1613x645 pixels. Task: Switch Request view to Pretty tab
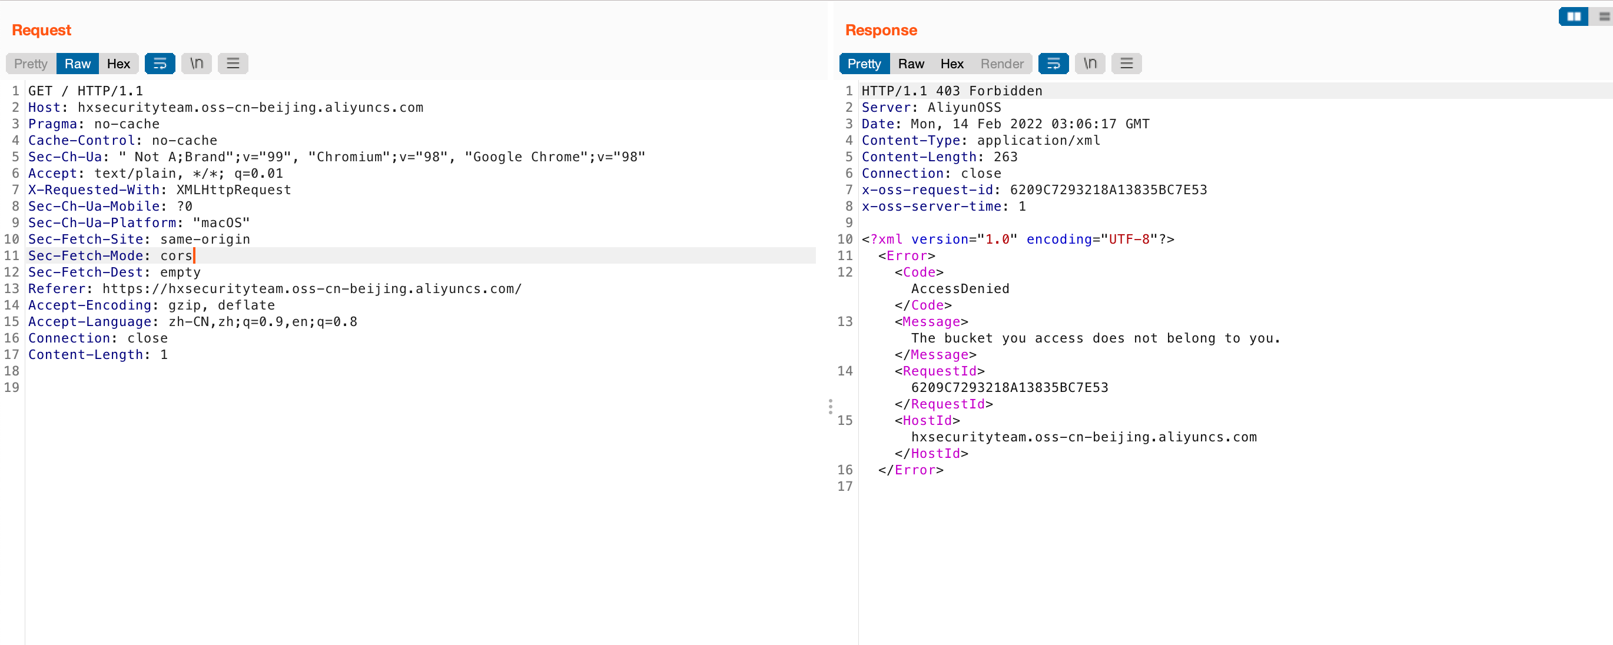click(x=31, y=63)
